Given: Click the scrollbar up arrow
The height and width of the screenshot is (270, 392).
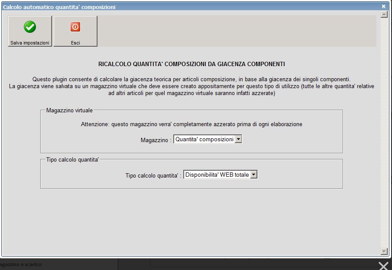Looking at the screenshot, I should pyautogui.click(x=384, y=14).
